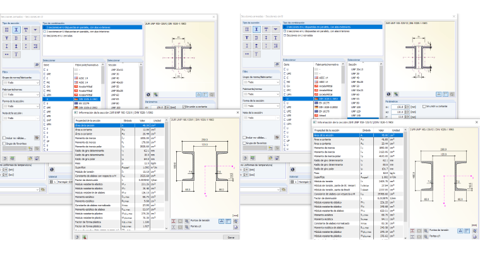Screen dimensions: 480x253
Task: Click the section list scrollbar in right dialog
Action: click(x=381, y=90)
